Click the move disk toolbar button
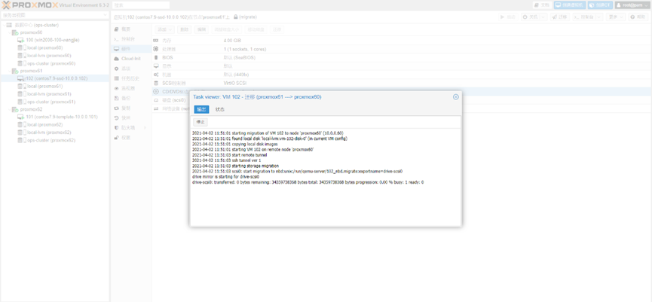 coord(256,29)
